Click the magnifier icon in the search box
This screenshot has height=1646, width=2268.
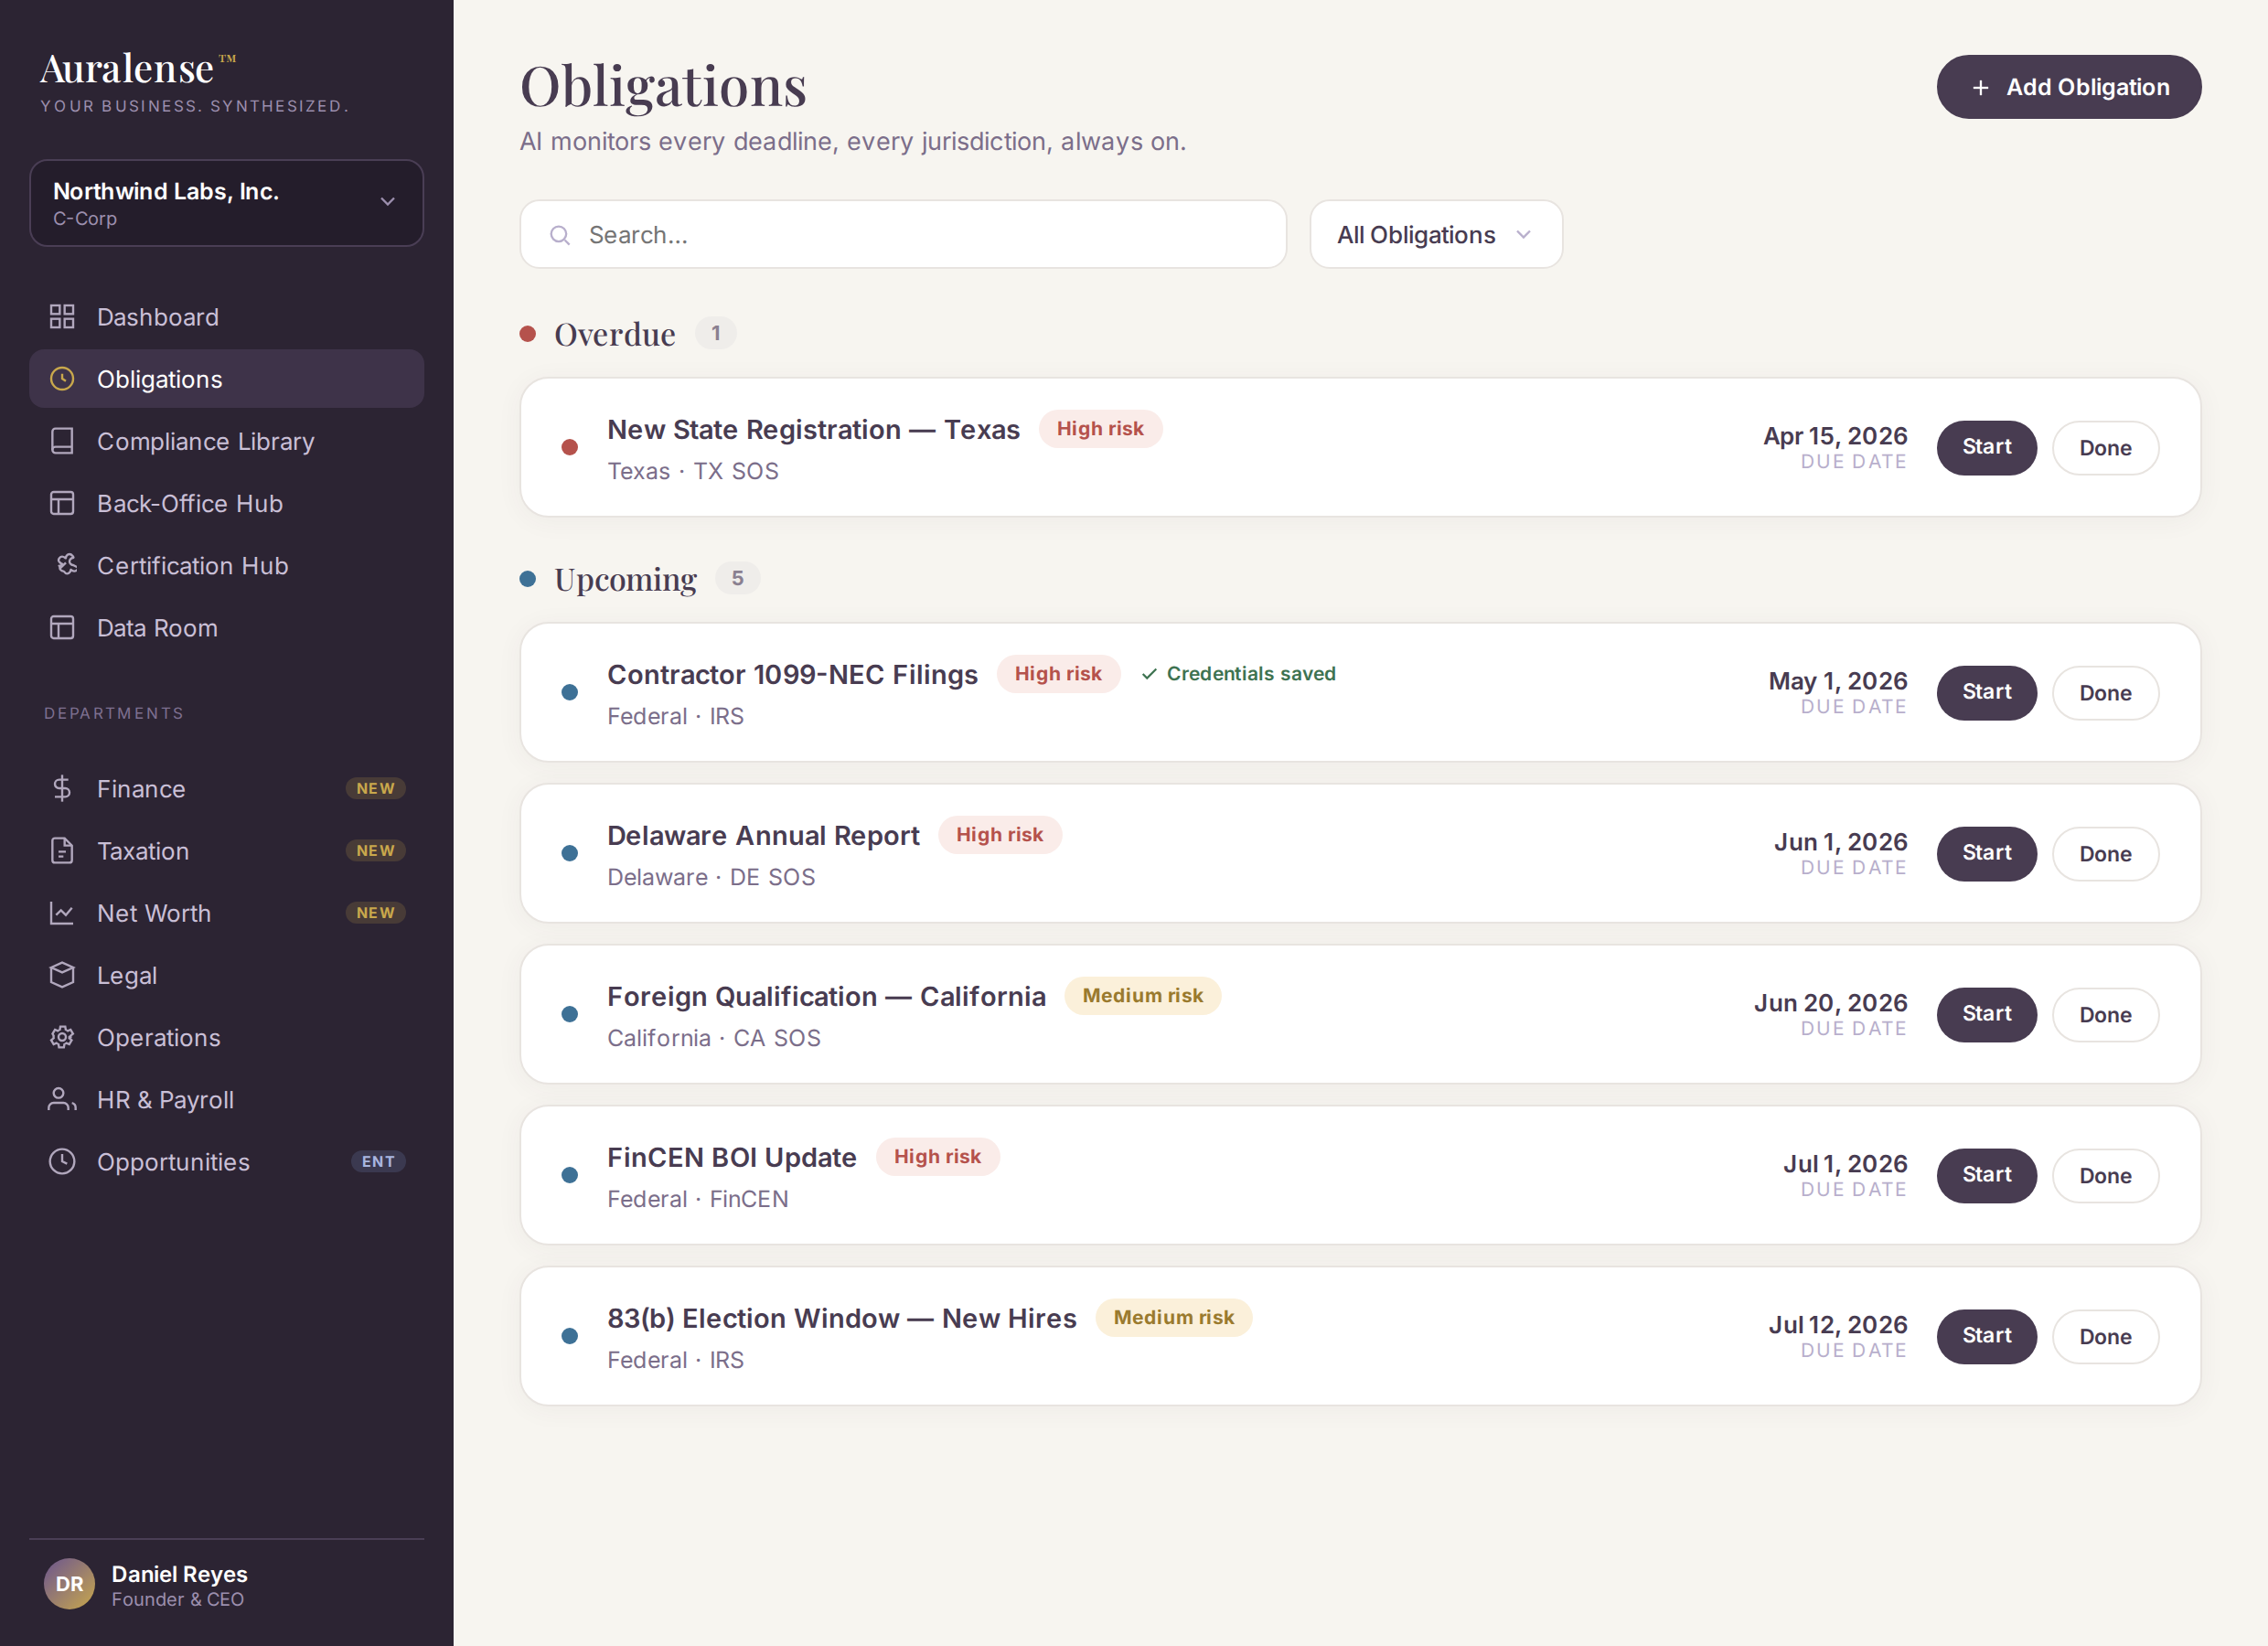(560, 235)
